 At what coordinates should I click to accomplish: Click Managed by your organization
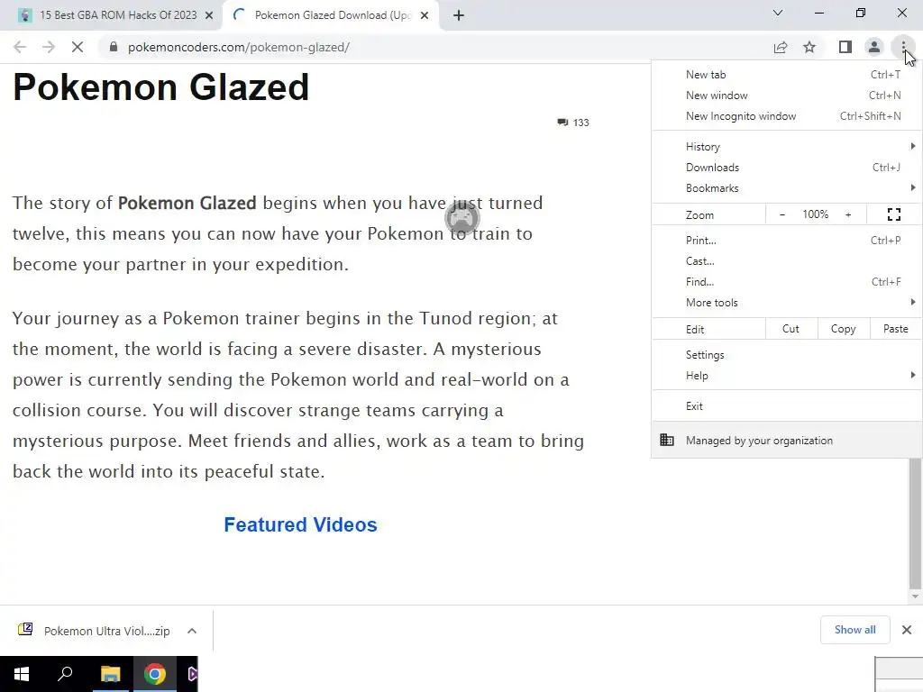pos(786,440)
